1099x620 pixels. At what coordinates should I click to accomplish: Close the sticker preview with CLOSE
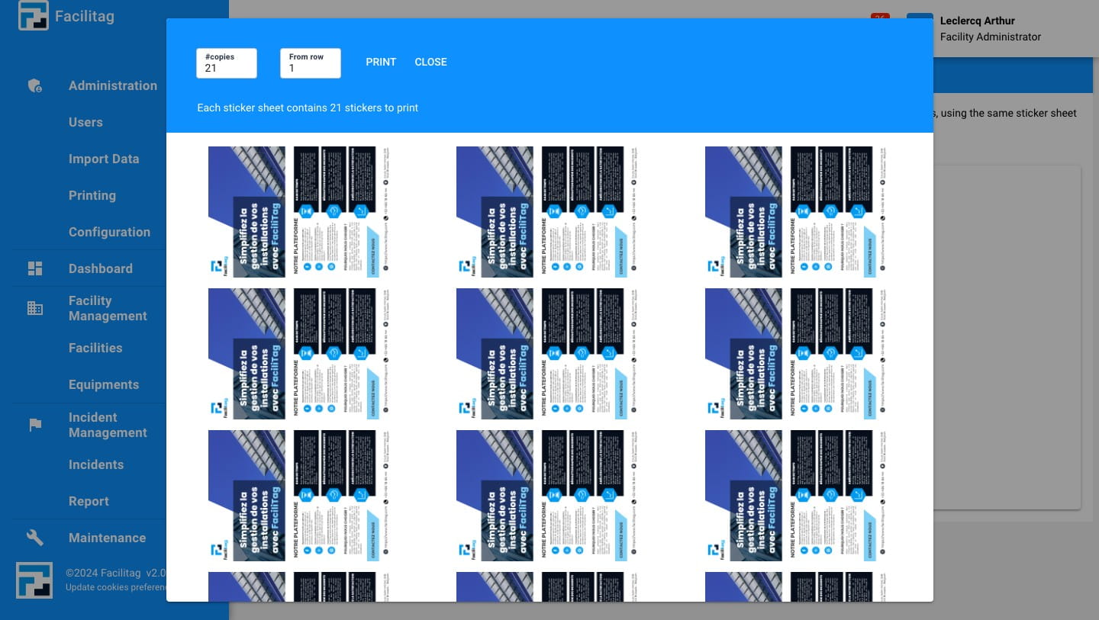click(430, 62)
